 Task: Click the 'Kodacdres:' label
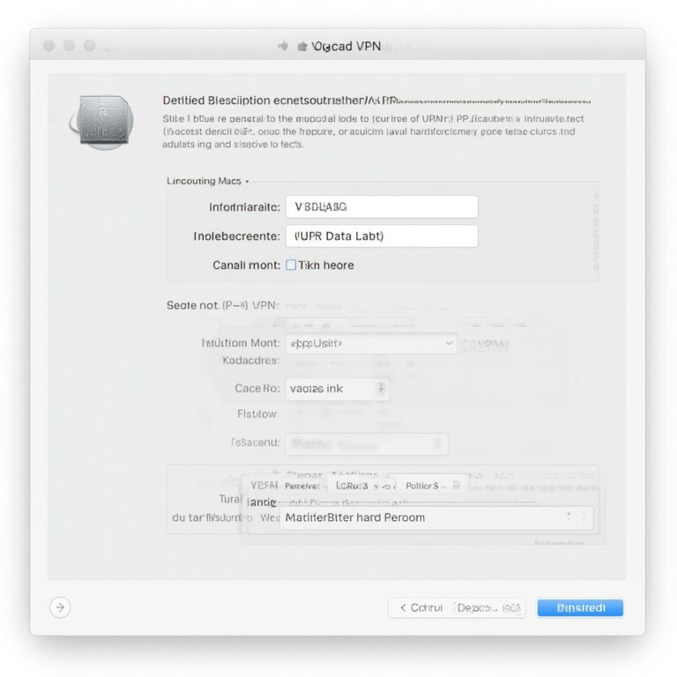[x=251, y=360]
